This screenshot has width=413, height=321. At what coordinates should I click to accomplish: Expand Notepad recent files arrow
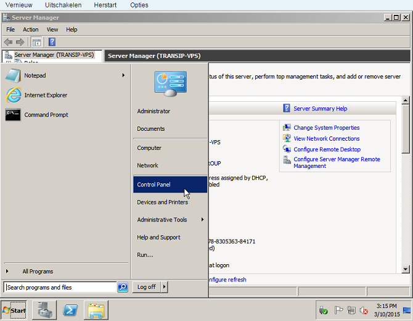pos(123,75)
